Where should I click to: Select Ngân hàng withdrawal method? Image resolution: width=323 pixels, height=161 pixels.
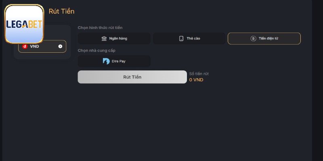point(114,39)
